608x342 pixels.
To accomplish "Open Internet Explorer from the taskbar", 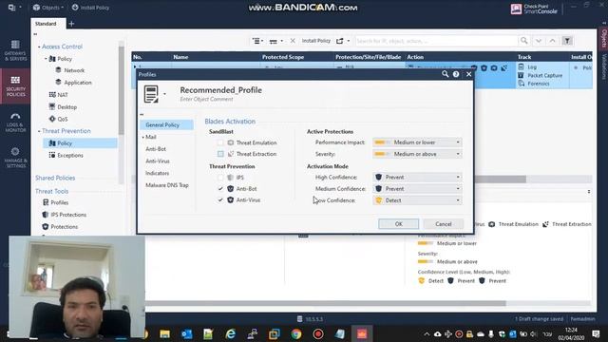I will tap(230, 333).
